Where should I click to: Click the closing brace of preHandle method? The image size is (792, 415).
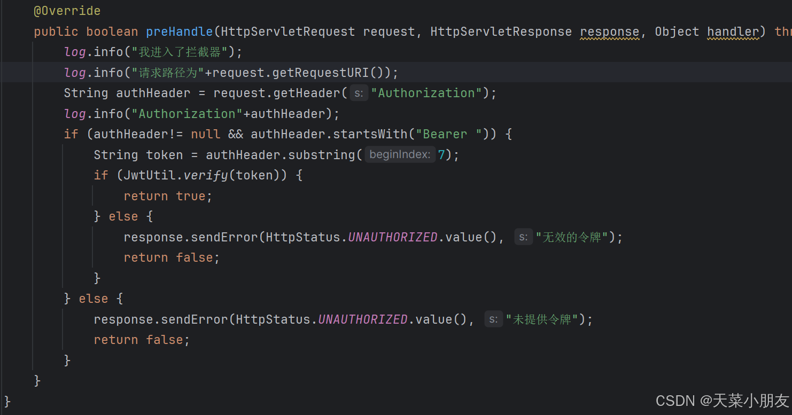coord(36,380)
